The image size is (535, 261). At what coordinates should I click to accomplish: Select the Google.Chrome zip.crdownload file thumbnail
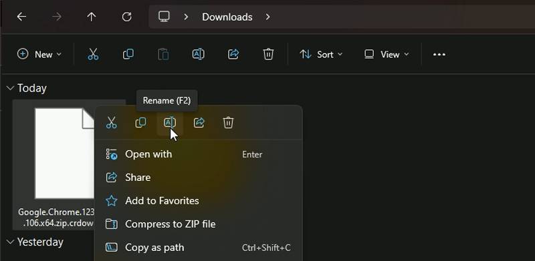pyautogui.click(x=65, y=154)
